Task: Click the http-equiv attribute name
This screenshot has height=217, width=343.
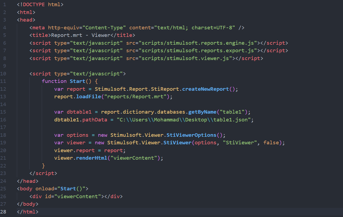Action: 64,27
